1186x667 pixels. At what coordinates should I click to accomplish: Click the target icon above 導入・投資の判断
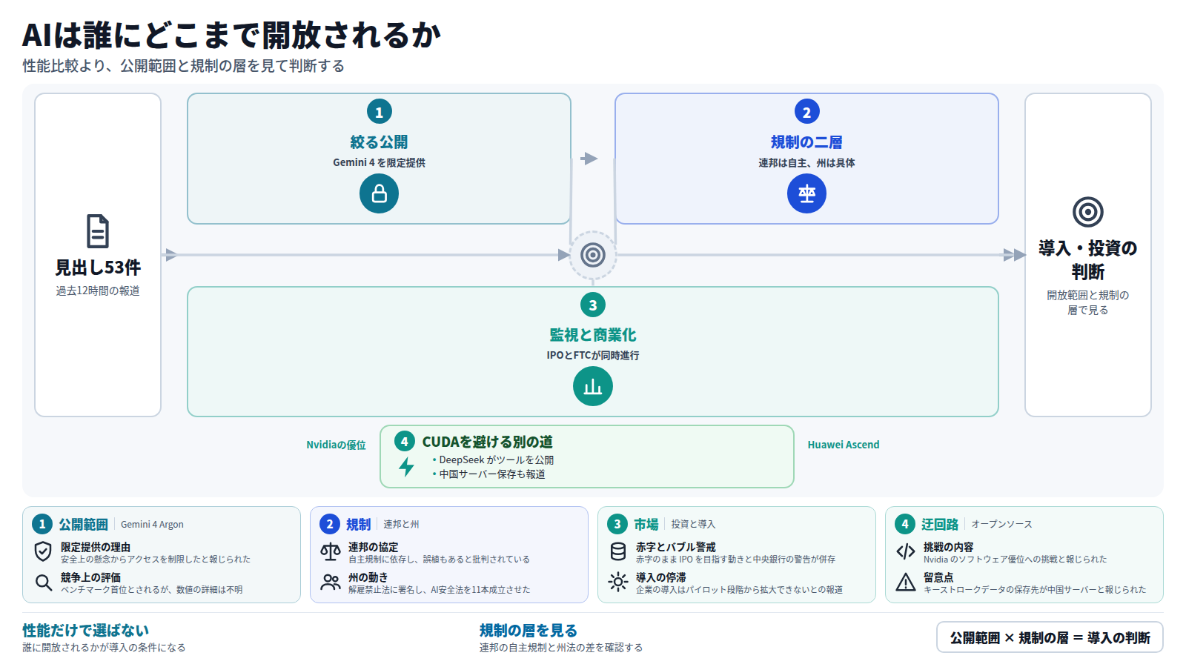pos(1088,212)
